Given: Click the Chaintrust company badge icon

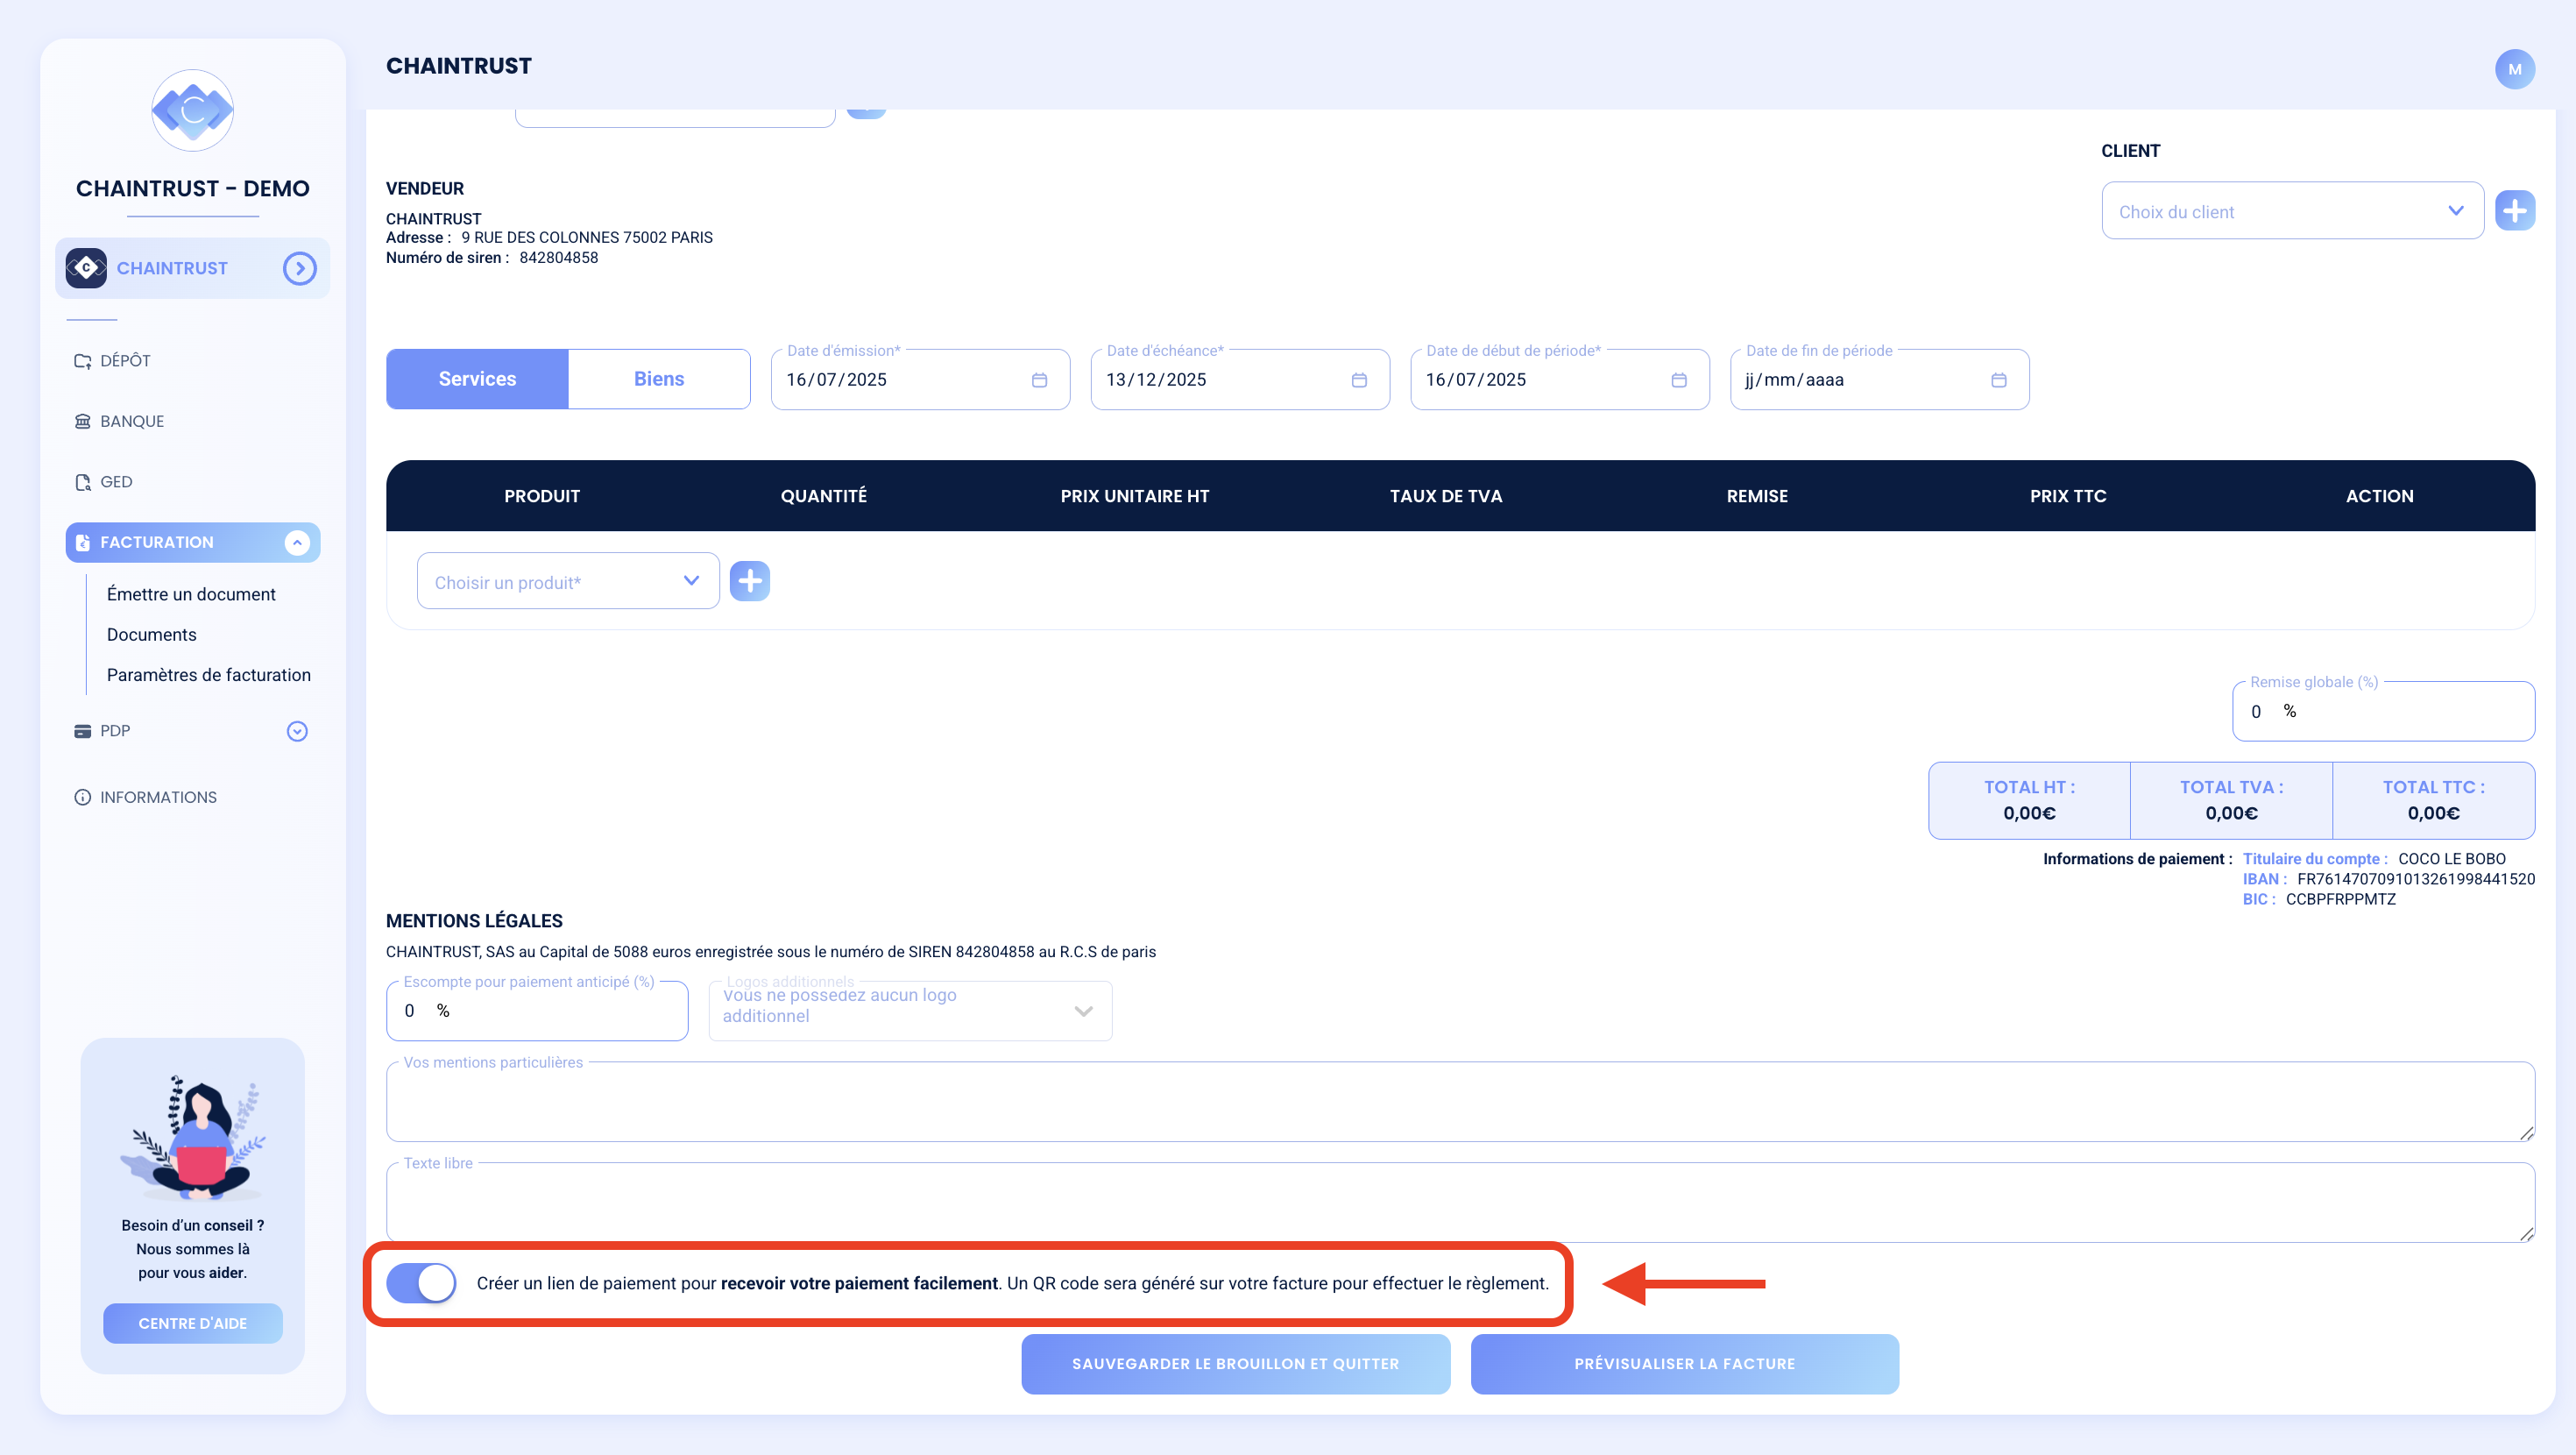Looking at the screenshot, I should [87, 268].
